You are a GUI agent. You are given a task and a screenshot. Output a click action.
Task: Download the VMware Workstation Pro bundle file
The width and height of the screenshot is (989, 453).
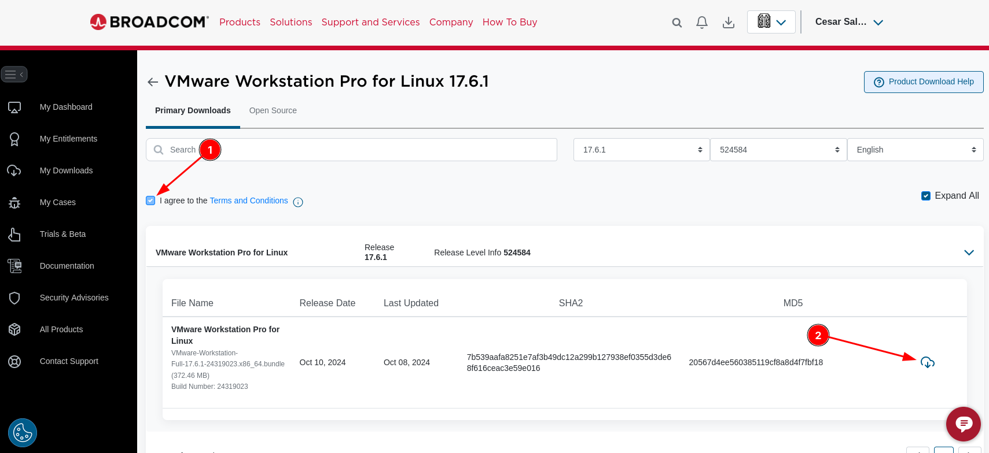(928, 362)
